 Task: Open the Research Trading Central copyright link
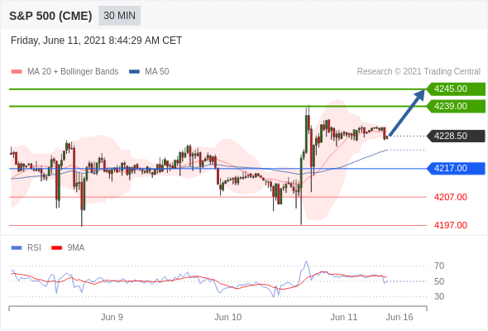[419, 72]
